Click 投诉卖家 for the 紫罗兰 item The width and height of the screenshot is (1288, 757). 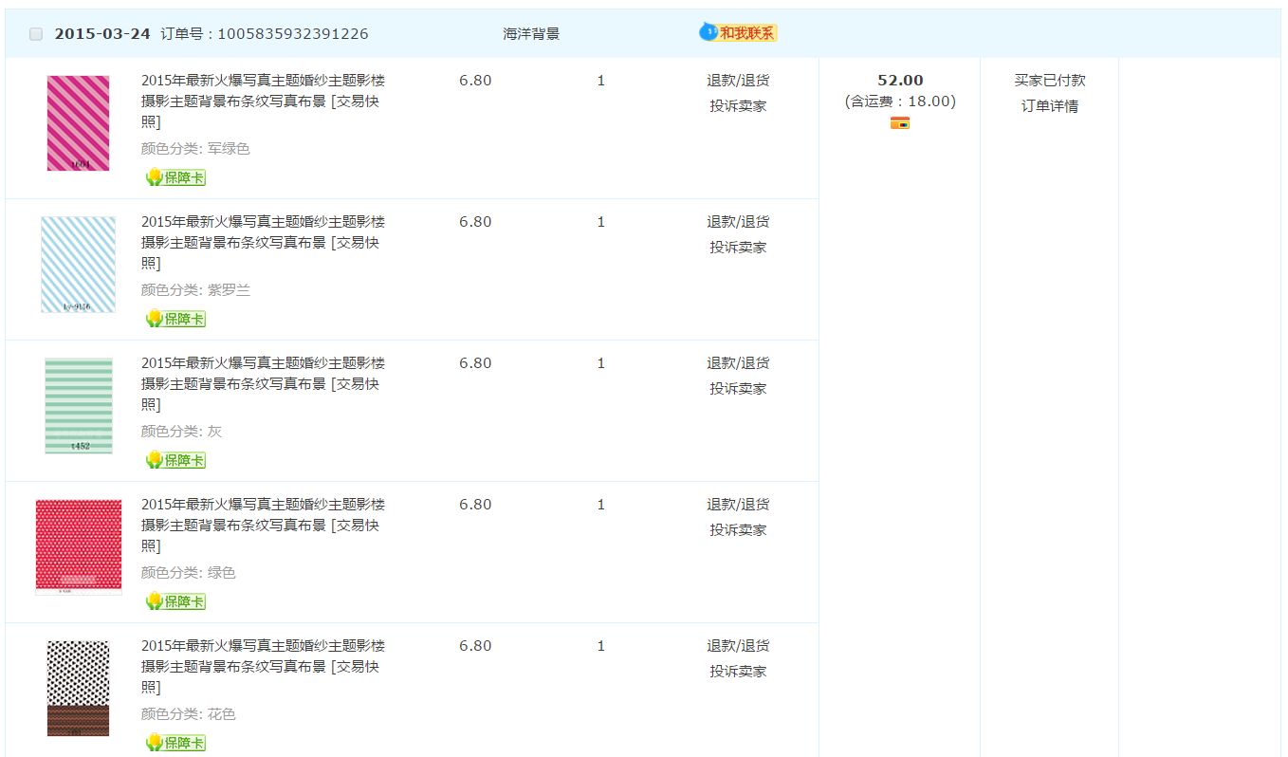pyautogui.click(x=738, y=248)
